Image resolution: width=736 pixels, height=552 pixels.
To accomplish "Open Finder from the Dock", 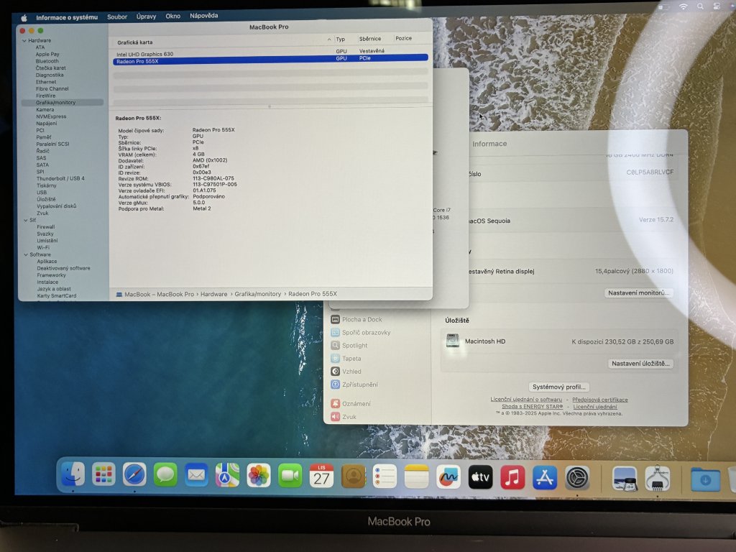I will (73, 475).
